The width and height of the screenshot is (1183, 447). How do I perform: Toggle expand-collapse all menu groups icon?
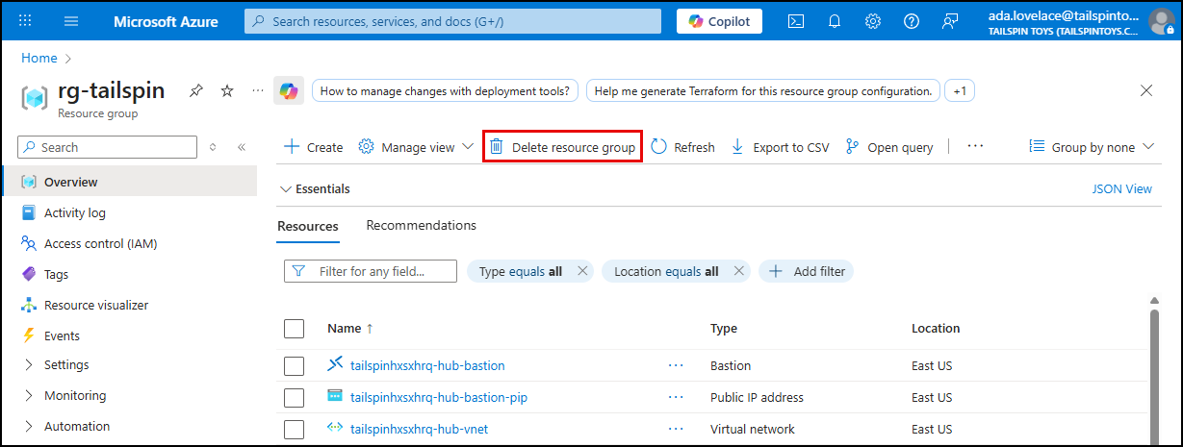(213, 147)
